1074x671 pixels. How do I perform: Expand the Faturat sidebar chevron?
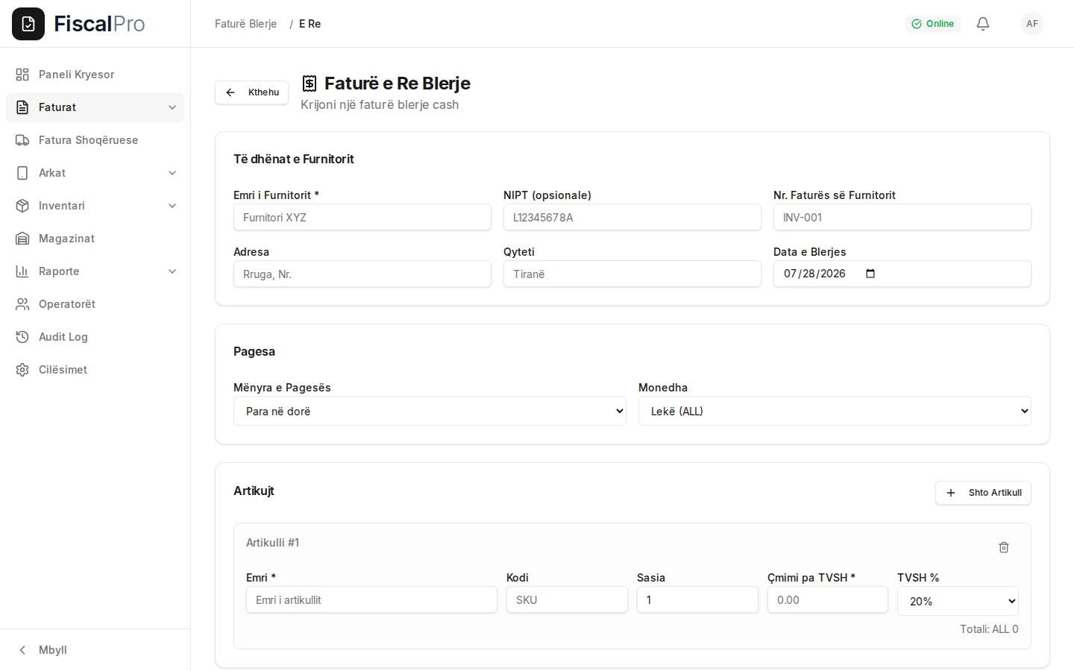172,107
